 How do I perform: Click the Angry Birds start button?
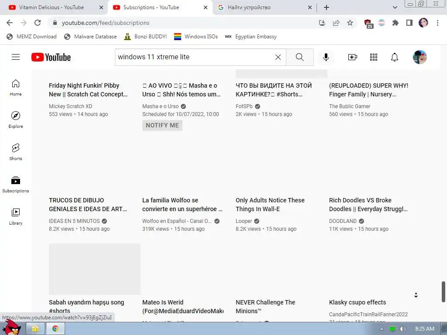(x=11, y=328)
